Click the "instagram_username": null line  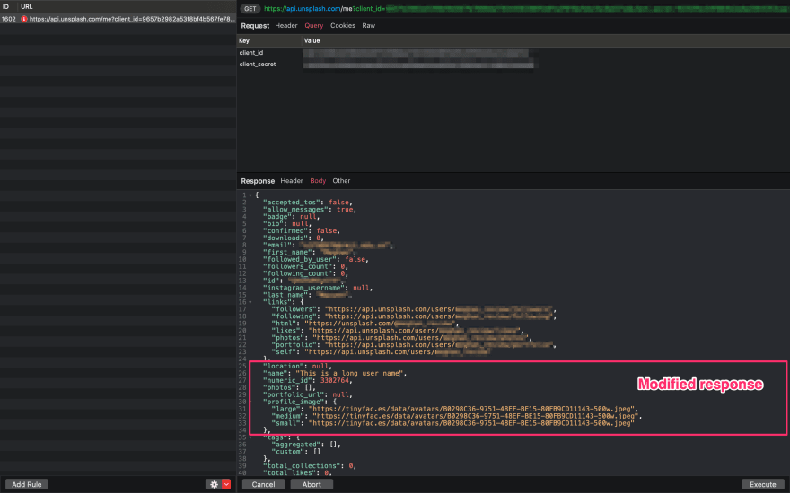pyautogui.click(x=318, y=289)
